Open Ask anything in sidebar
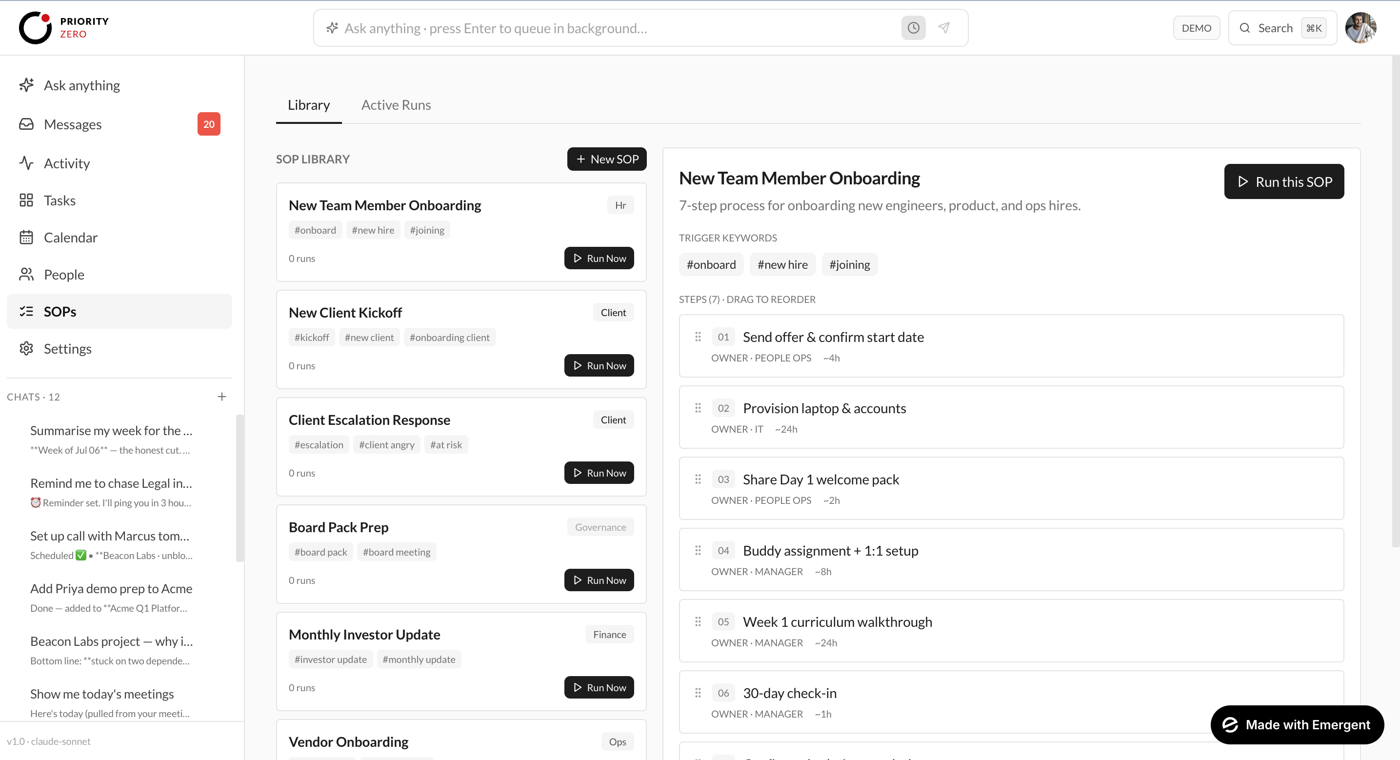 tap(120, 85)
